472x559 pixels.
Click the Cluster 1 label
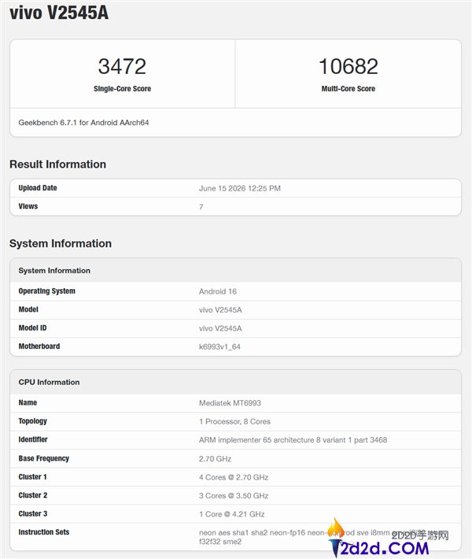pyautogui.click(x=33, y=476)
